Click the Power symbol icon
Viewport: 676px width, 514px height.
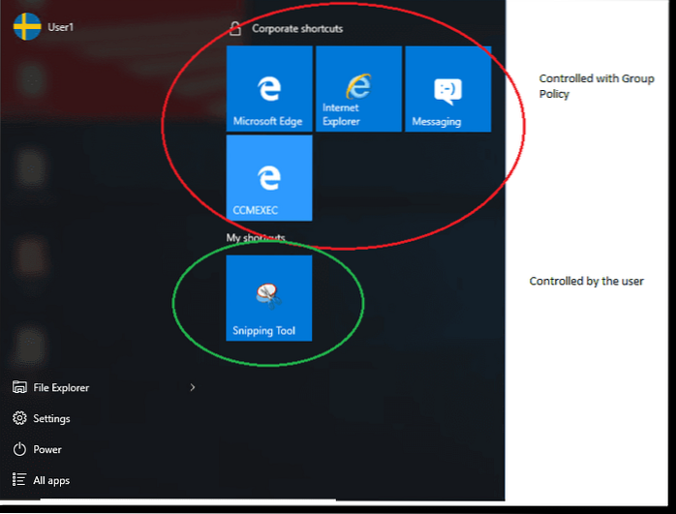coord(19,449)
